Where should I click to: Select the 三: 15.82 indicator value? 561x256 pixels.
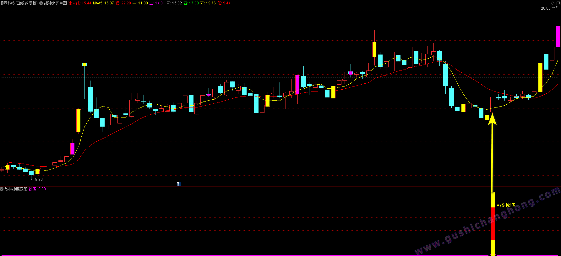[174, 3]
